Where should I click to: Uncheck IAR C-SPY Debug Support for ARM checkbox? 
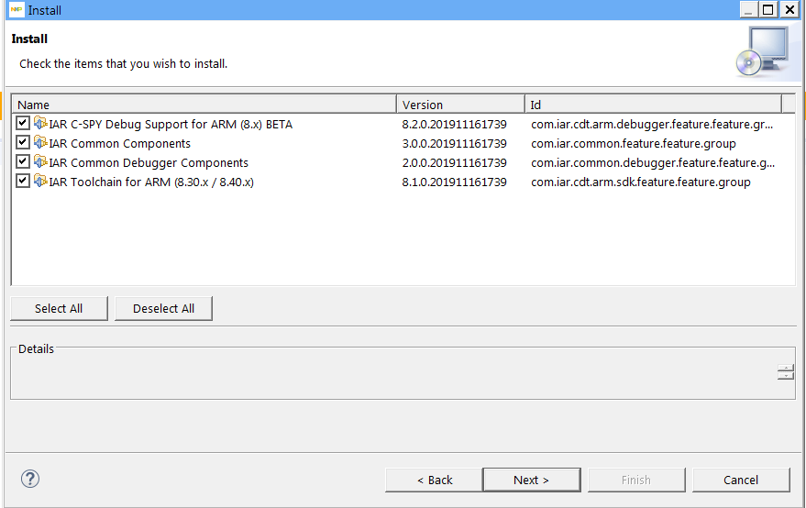point(23,123)
